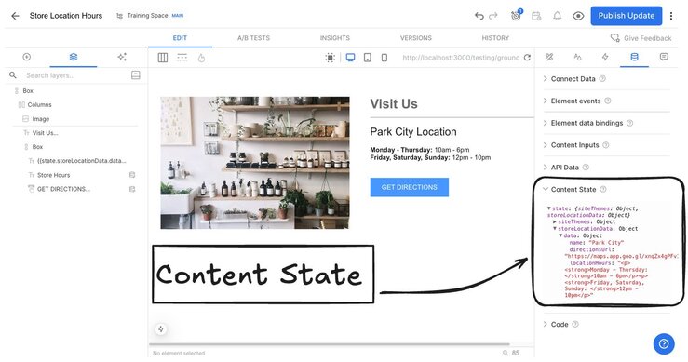Select the Layers panel tab
Screen dimensions: 688x362
click(74, 57)
